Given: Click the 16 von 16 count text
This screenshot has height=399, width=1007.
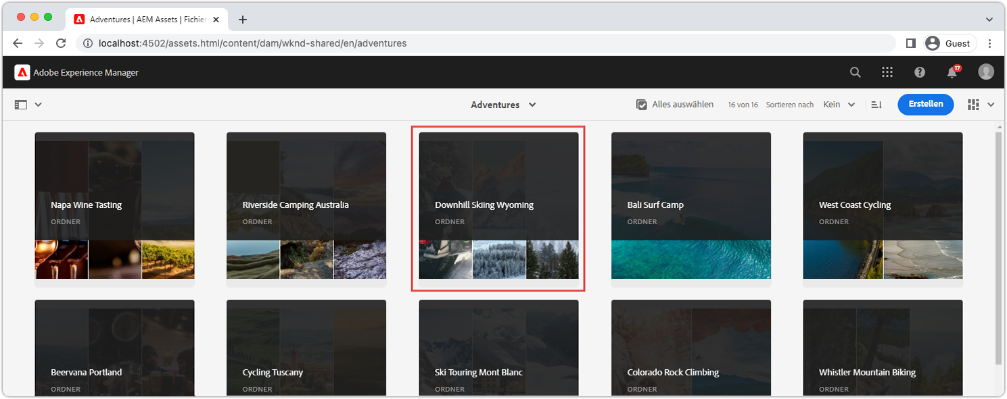Looking at the screenshot, I should coord(743,105).
